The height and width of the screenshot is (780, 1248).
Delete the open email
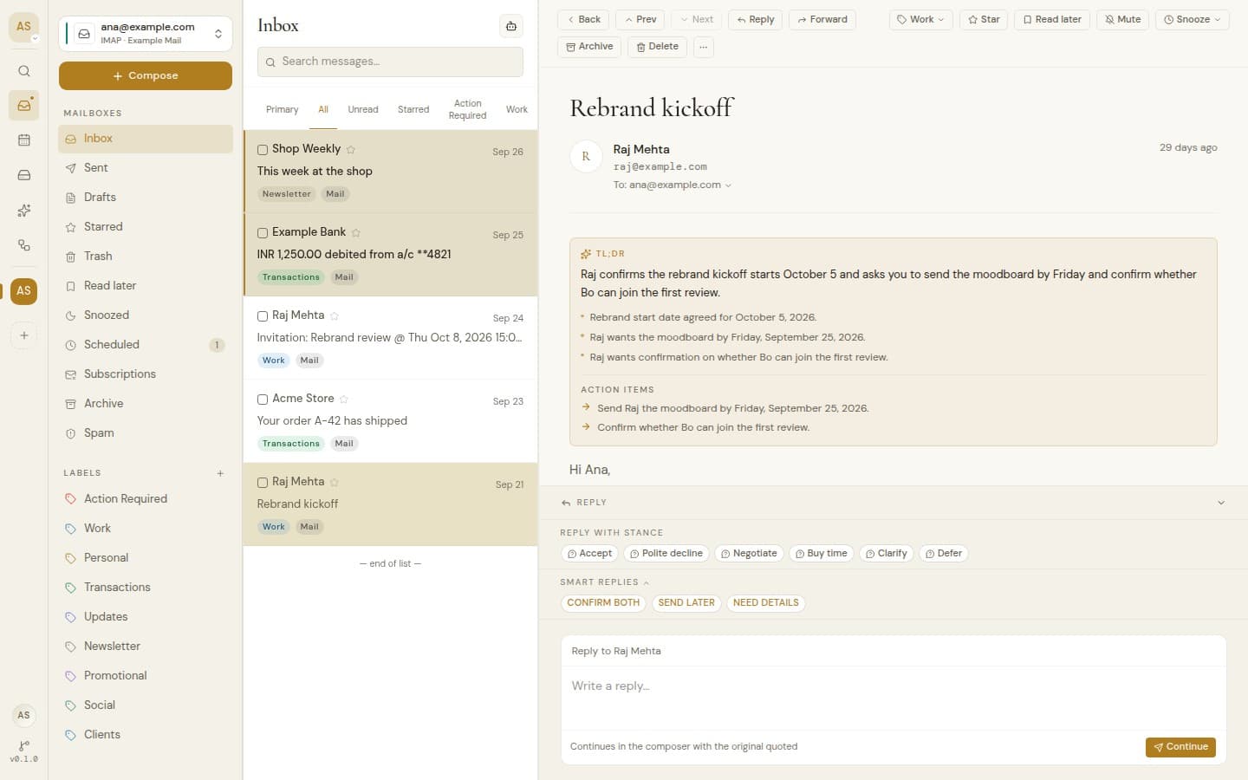(657, 47)
